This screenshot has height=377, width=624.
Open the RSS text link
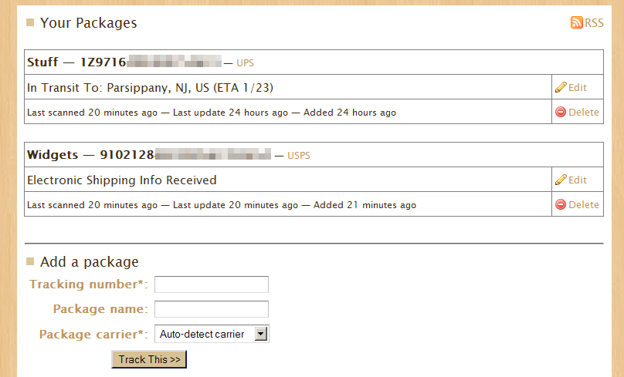(x=594, y=23)
